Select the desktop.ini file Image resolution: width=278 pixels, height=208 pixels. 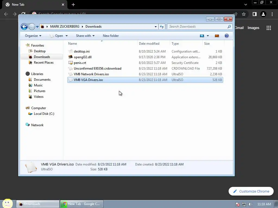(x=145, y=51)
